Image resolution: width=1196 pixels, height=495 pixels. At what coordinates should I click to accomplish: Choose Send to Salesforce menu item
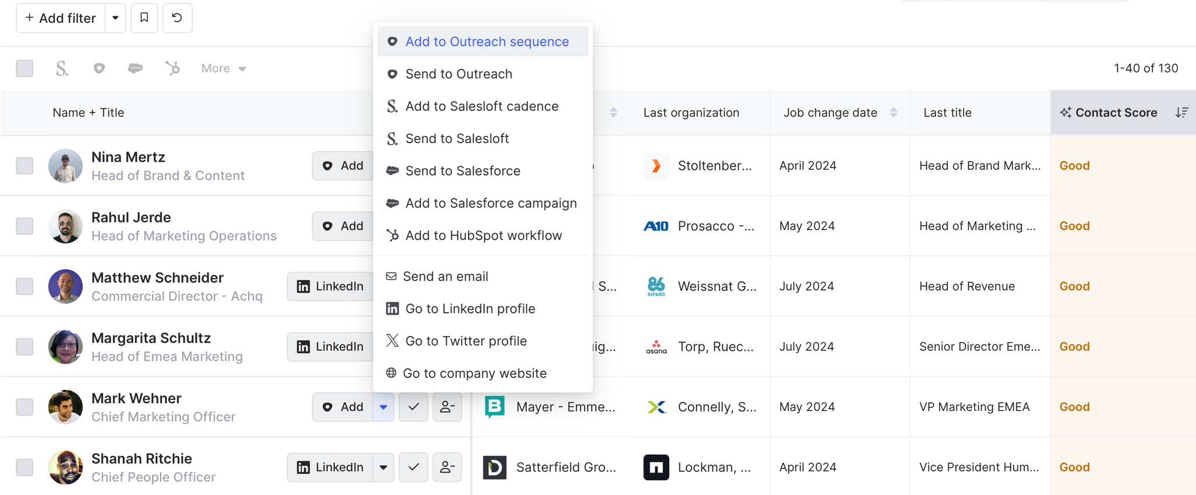coord(483,171)
